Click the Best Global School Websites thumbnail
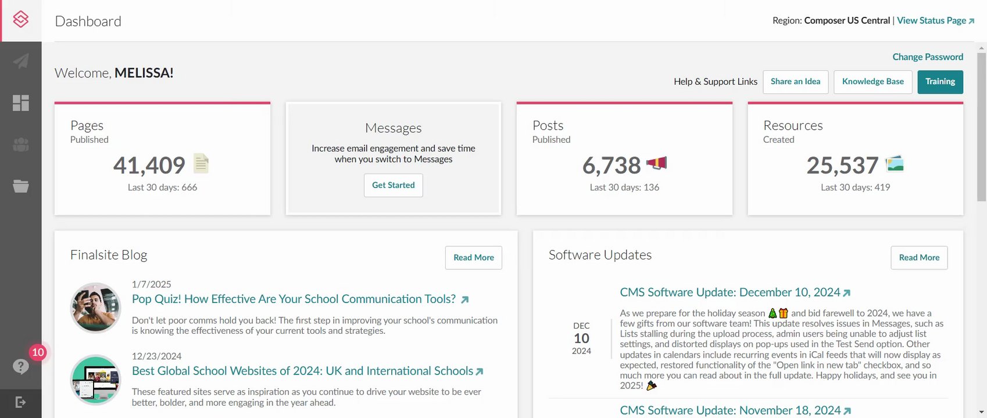This screenshot has width=987, height=418. click(95, 380)
